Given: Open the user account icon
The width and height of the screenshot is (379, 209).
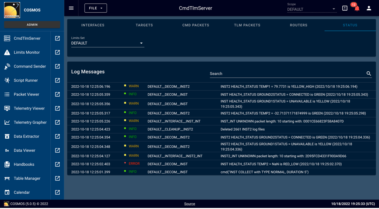Looking at the screenshot, I should (x=369, y=8).
